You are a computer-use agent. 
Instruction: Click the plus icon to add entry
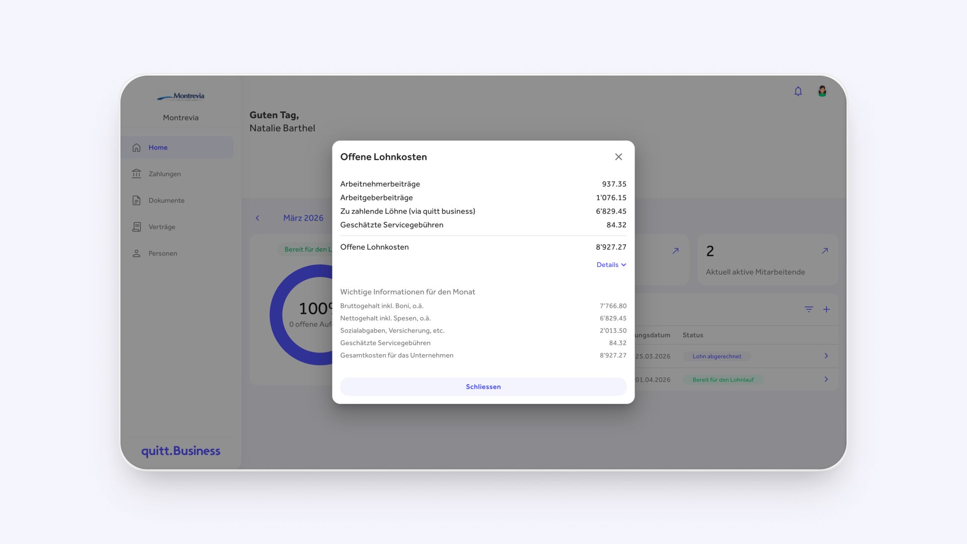[x=826, y=310]
